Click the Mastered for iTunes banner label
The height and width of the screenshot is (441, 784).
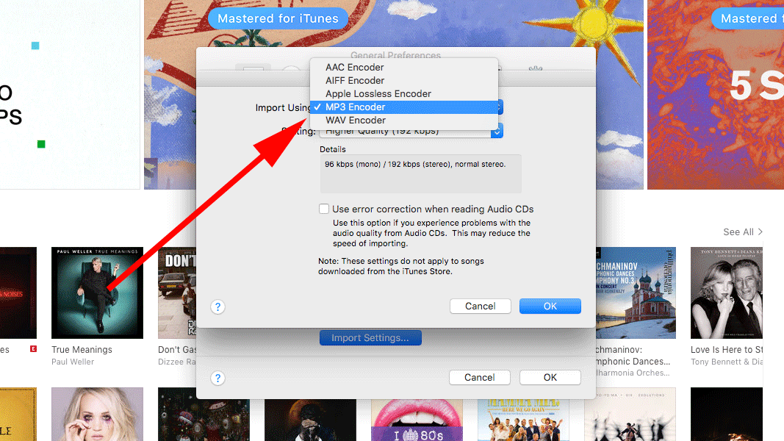click(278, 18)
